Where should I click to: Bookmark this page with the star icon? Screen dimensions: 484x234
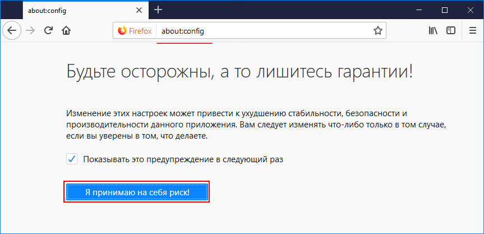pos(378,30)
